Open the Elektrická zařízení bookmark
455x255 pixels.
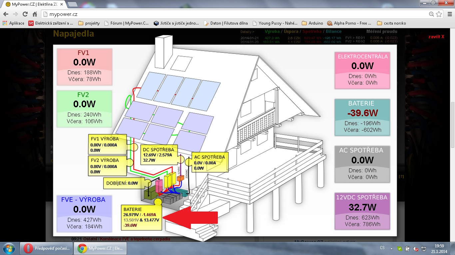(x=51, y=23)
